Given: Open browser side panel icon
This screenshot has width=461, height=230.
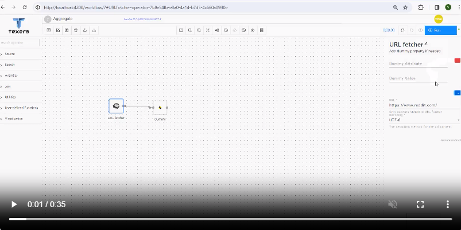Looking at the screenshot, I should click(437, 7).
